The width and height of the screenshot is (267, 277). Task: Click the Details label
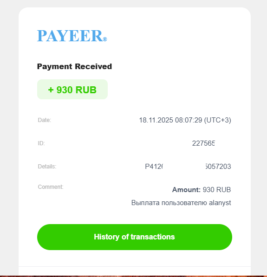tap(47, 167)
